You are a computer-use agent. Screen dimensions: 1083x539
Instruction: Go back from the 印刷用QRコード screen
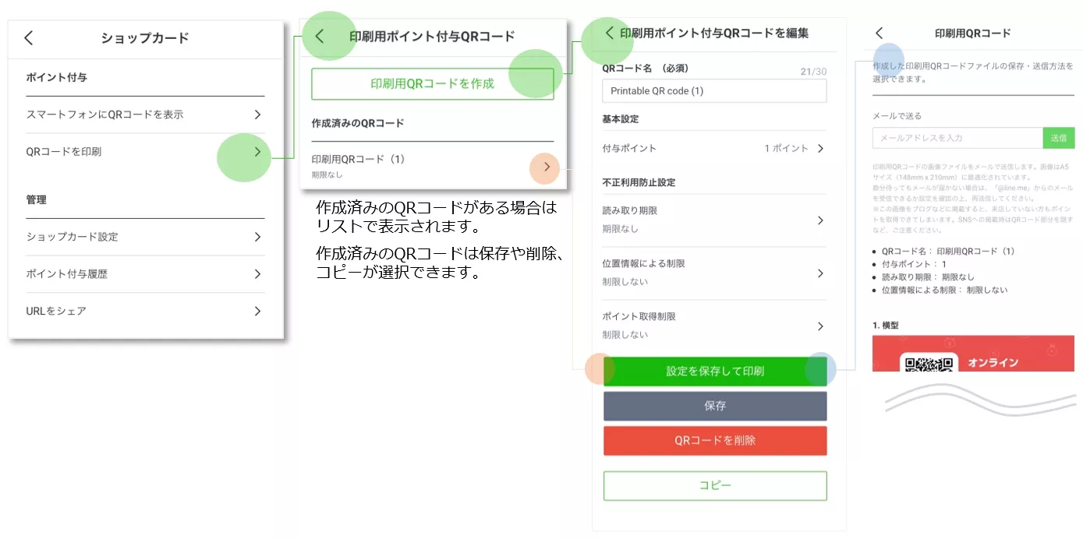[879, 33]
